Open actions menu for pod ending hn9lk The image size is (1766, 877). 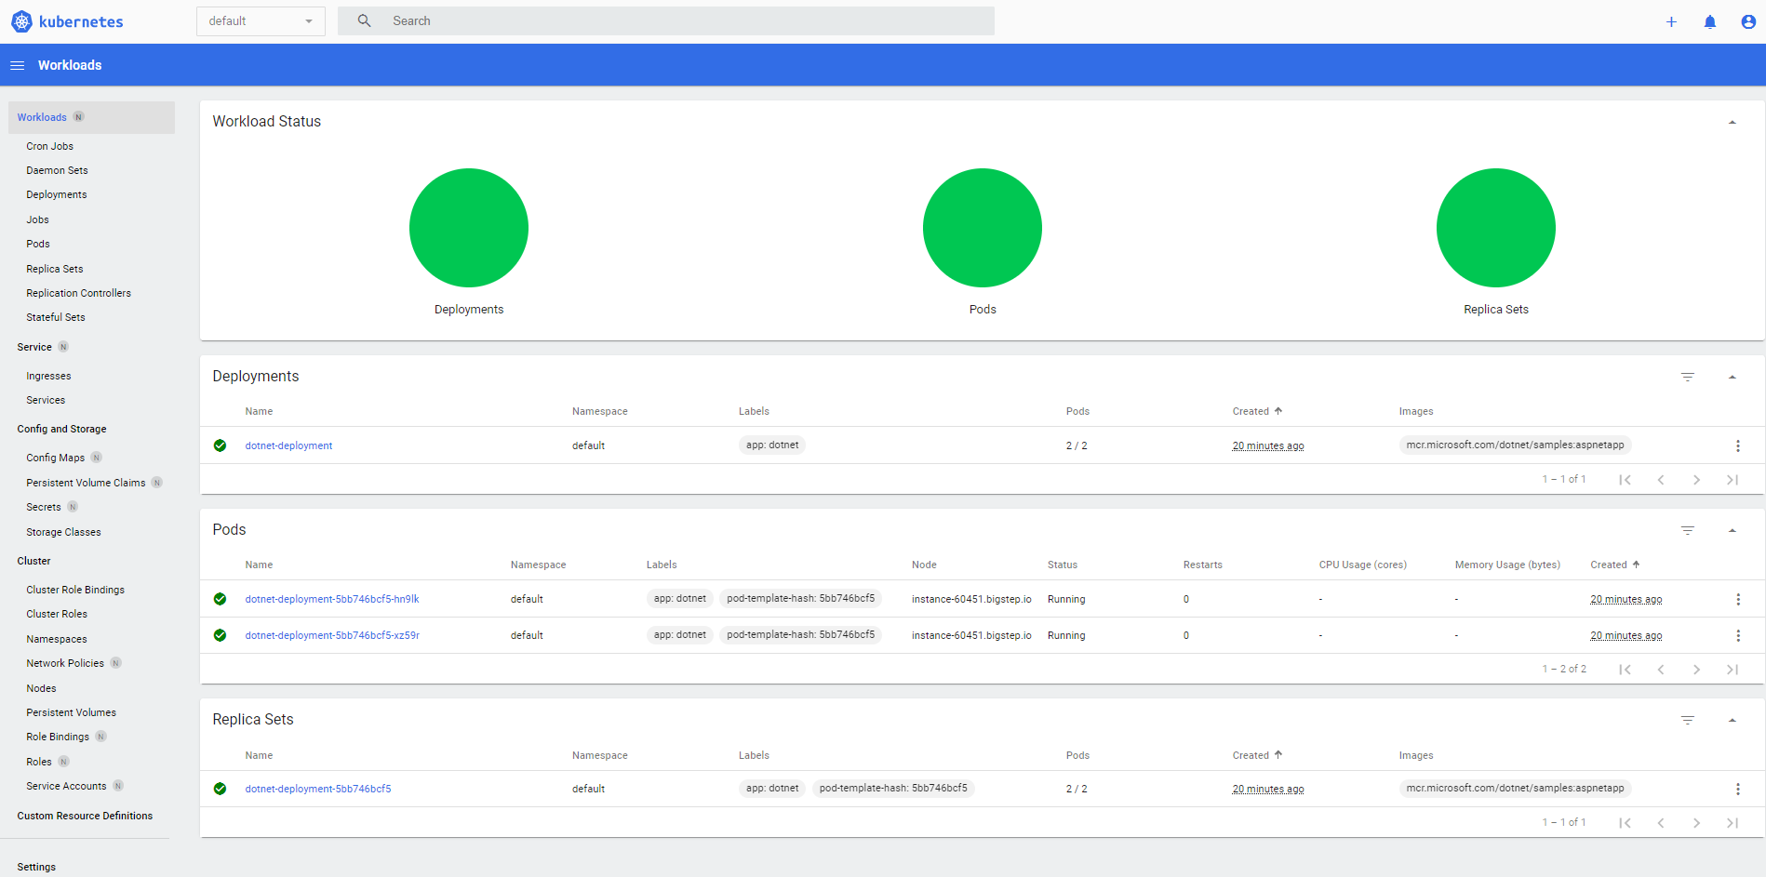(x=1737, y=600)
